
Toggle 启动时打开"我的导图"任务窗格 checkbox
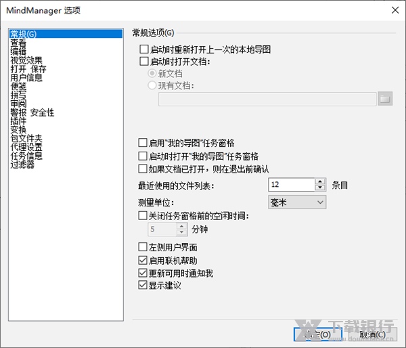[x=143, y=156]
